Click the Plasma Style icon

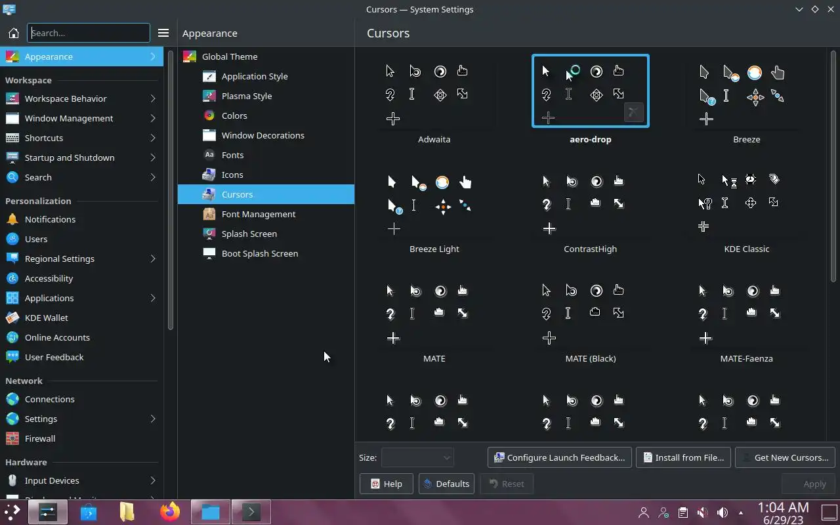pyautogui.click(x=209, y=96)
